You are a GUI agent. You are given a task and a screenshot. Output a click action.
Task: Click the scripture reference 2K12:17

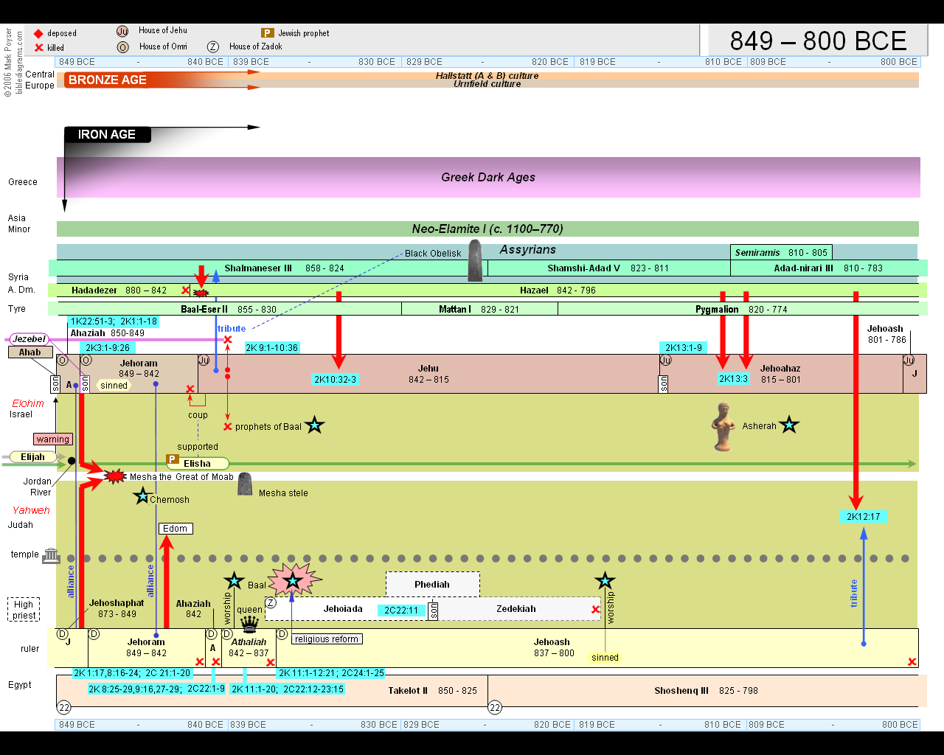(x=864, y=517)
